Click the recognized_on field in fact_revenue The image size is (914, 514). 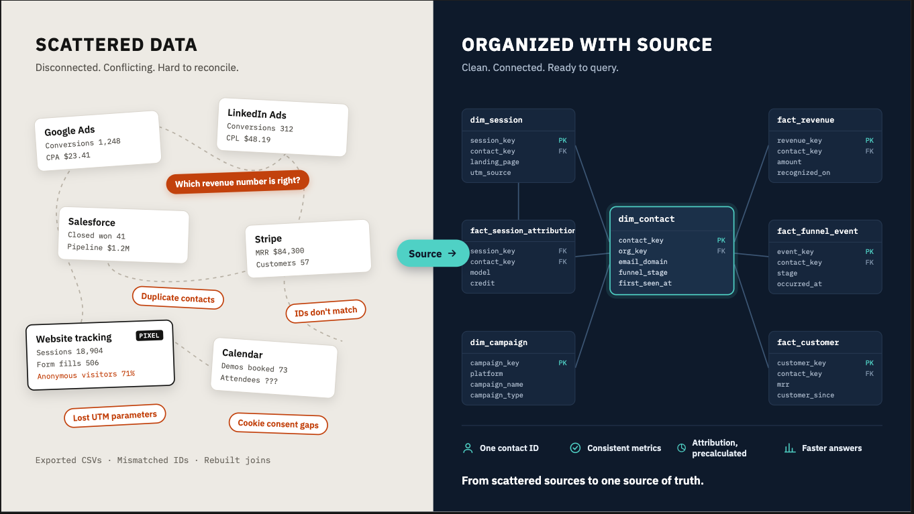[803, 173]
